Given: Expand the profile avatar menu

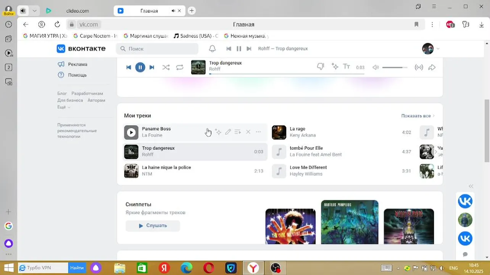Looking at the screenshot, I should coord(431,49).
